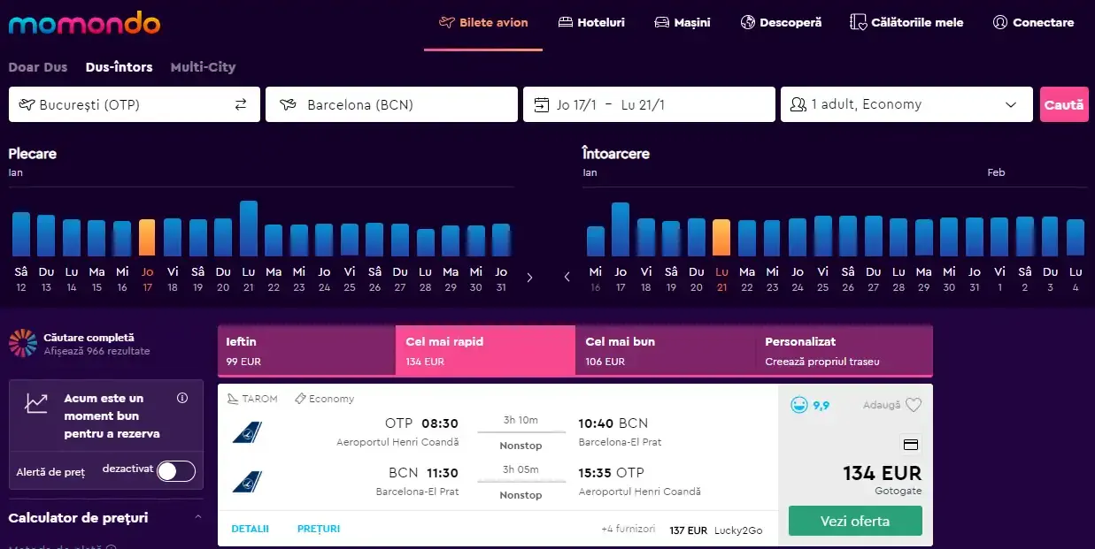Click Afișează 966 rezultate text

point(96,351)
